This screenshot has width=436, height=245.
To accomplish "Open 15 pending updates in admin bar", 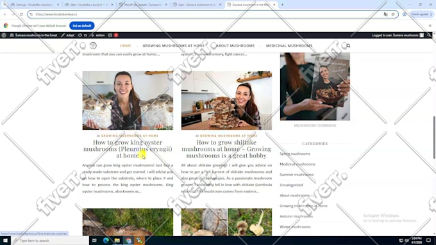I will click(83, 35).
